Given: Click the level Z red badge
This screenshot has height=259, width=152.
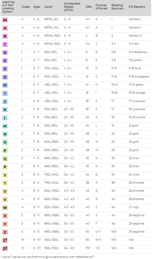Looking at the screenshot, I should [5, 232].
